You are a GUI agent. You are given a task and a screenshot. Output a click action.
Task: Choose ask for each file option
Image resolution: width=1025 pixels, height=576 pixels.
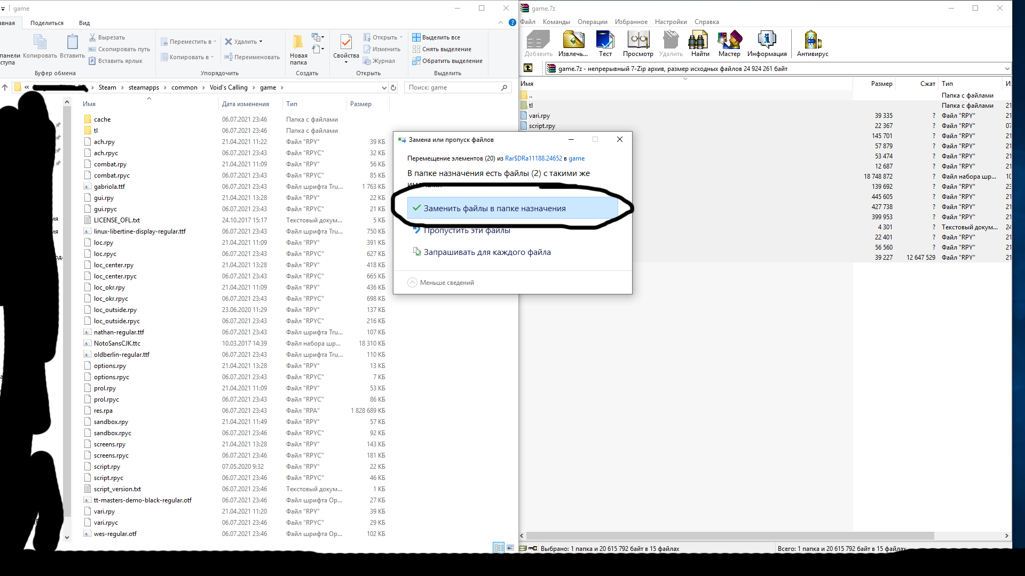[487, 252]
